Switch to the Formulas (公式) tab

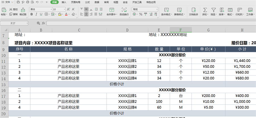coord(87,2)
